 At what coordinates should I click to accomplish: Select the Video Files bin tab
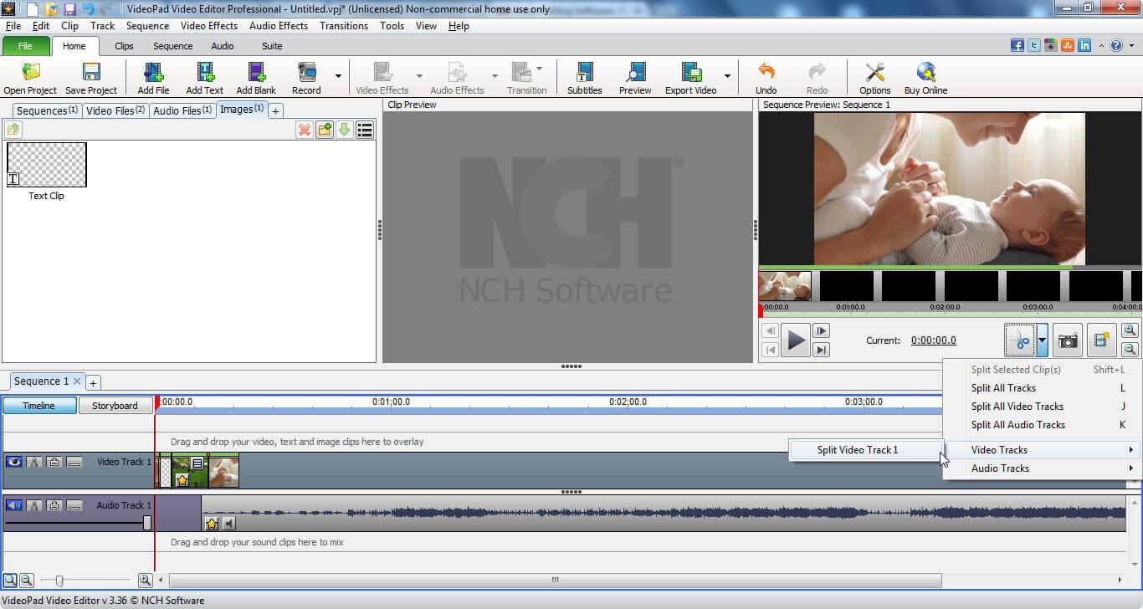tap(115, 110)
